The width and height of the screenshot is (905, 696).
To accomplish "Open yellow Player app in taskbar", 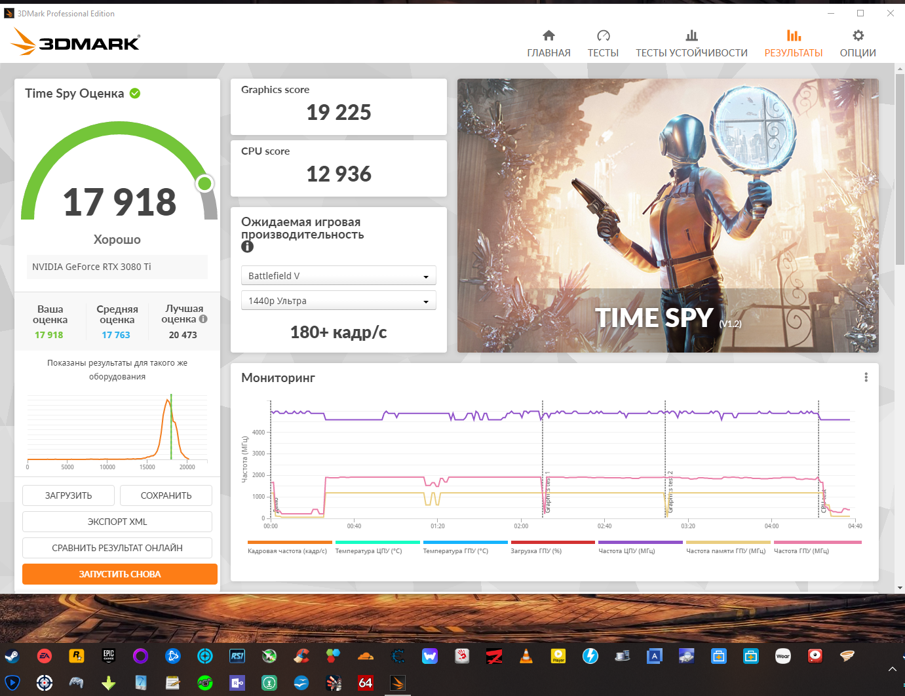I will tap(558, 655).
